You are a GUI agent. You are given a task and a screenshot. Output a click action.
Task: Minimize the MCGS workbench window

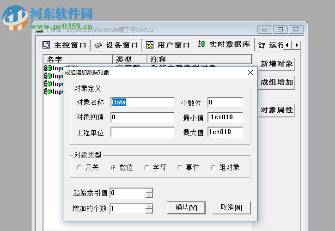264,30
